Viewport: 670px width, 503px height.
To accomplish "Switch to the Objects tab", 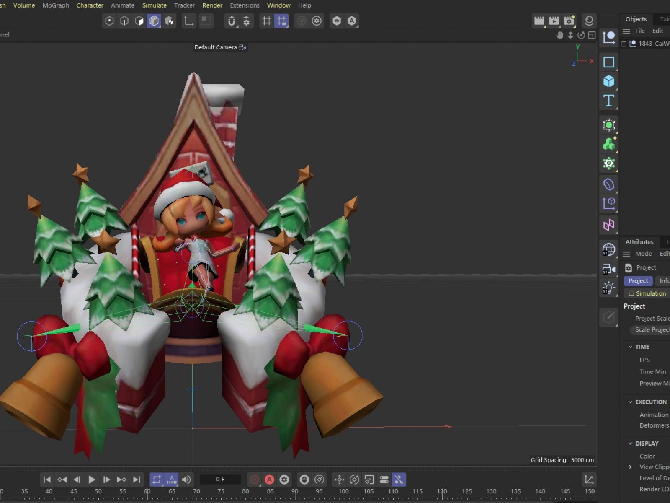I will point(636,19).
